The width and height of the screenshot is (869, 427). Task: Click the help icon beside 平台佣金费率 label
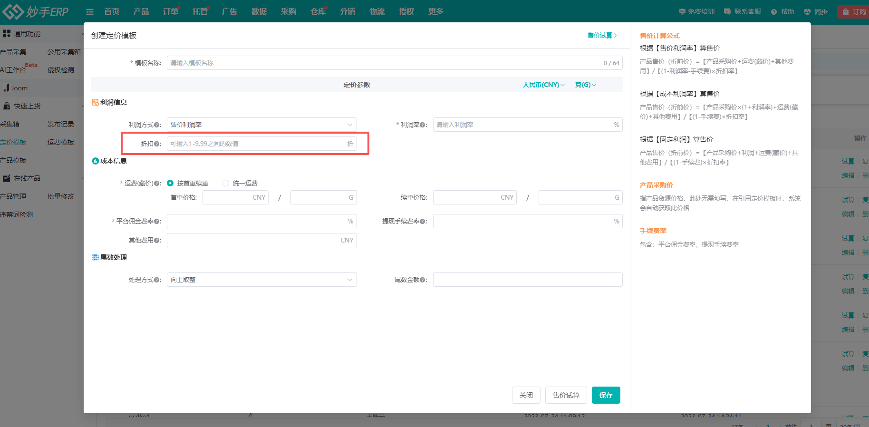tap(157, 222)
